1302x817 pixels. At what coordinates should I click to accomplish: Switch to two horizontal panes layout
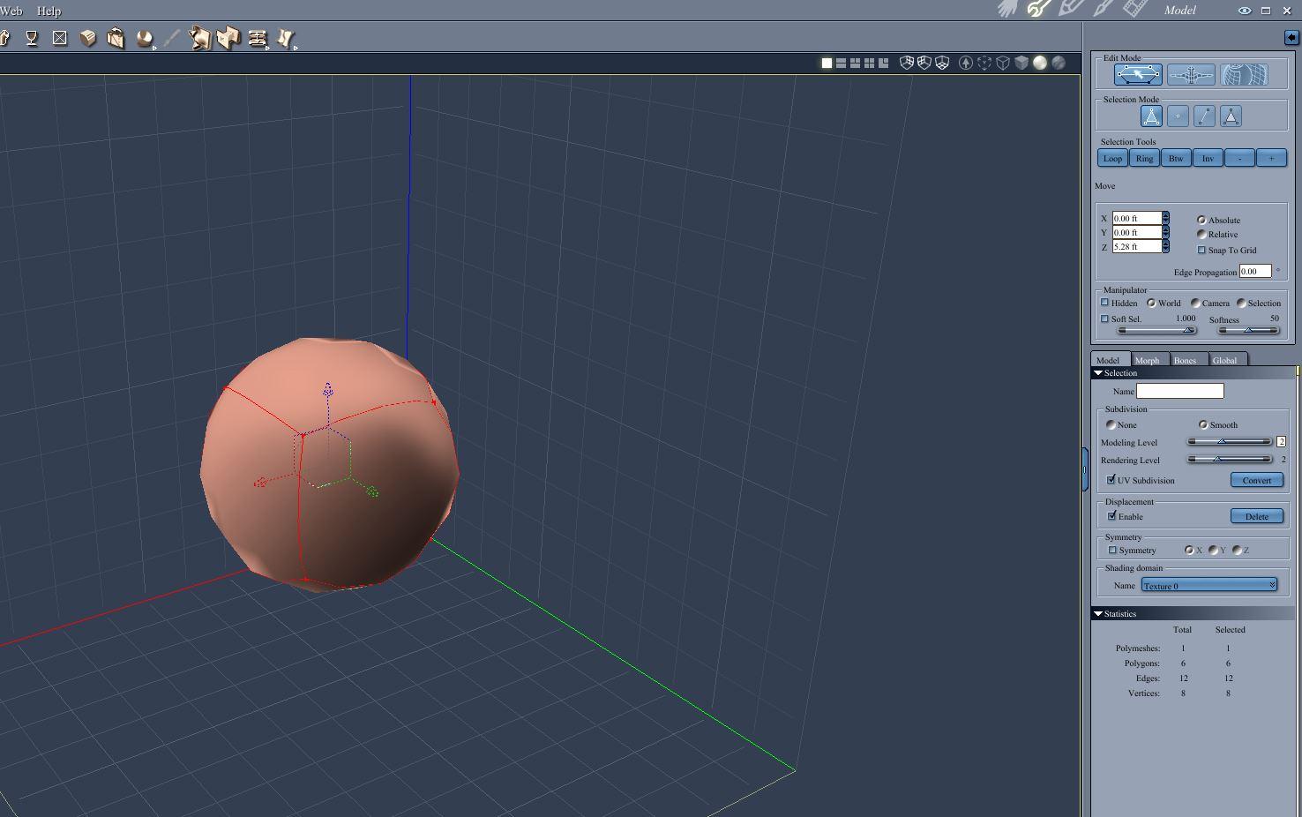coord(841,63)
